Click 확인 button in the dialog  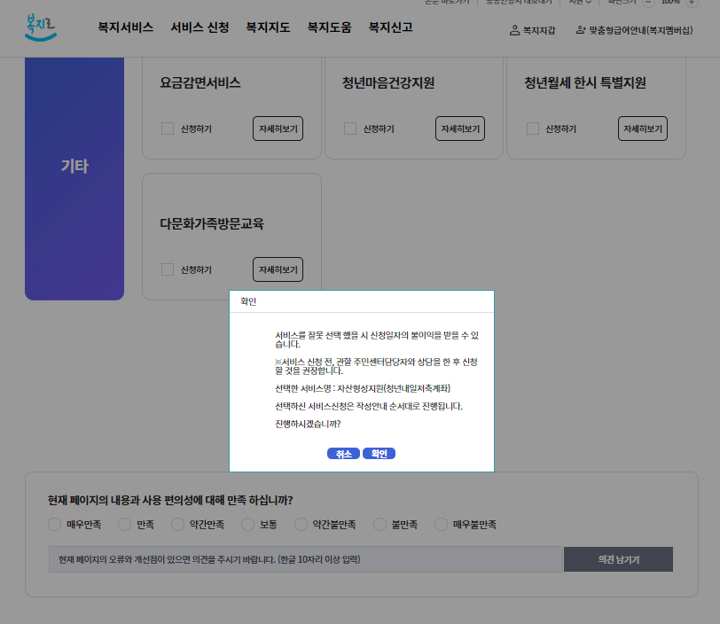(379, 454)
